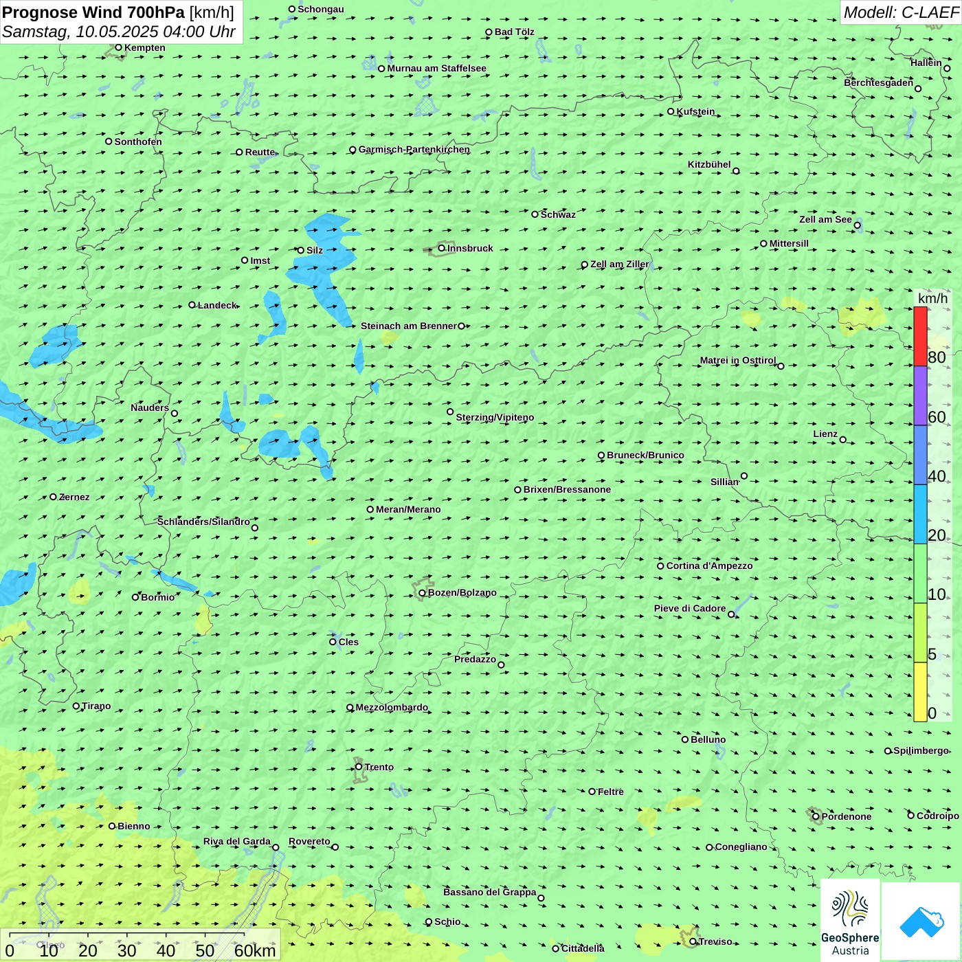Click the 'Brixen/Bressanone' label
Image resolution: width=962 pixels, height=962 pixels.
point(567,489)
